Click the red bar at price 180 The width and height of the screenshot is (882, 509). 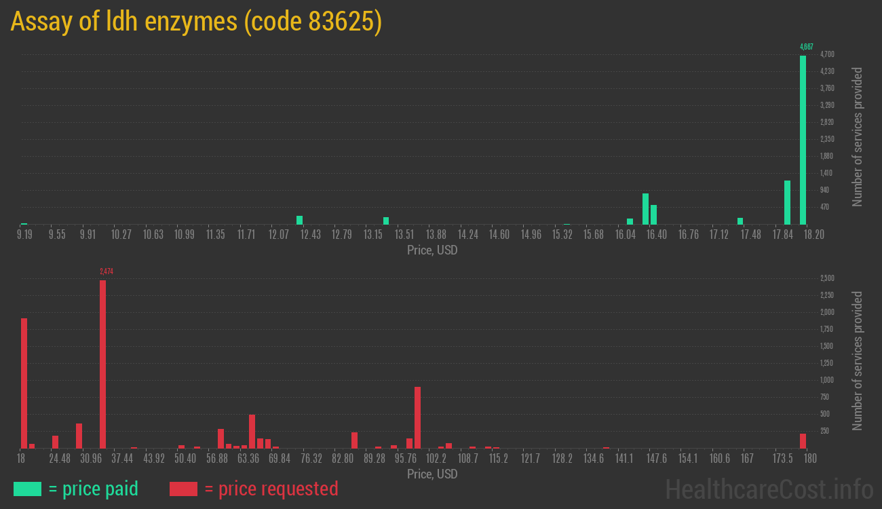pos(803,440)
